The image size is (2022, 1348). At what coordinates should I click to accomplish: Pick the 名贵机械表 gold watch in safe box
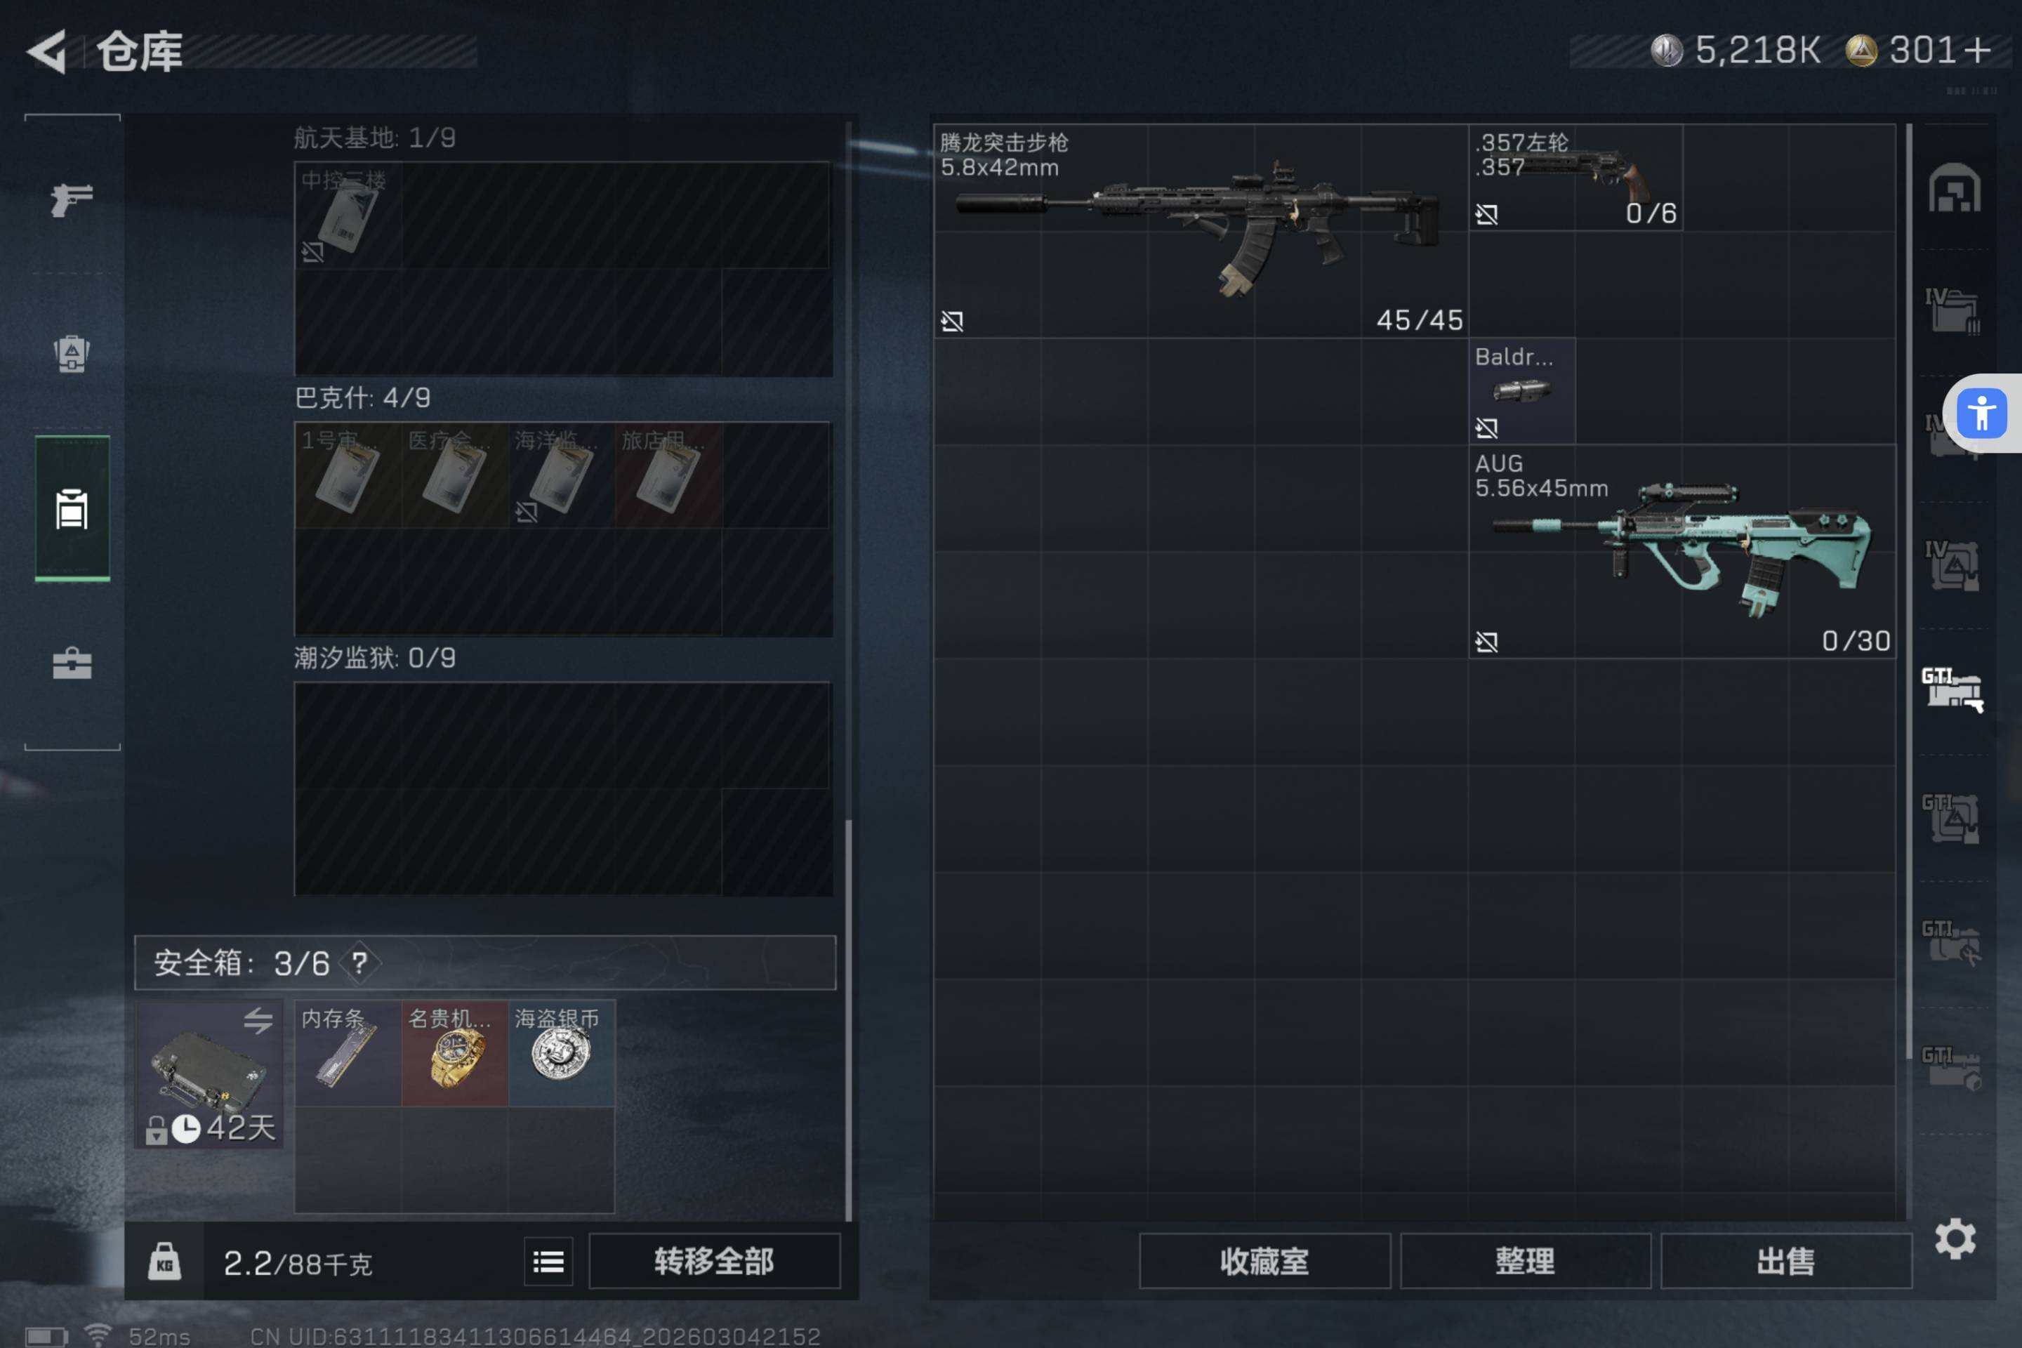coord(455,1053)
